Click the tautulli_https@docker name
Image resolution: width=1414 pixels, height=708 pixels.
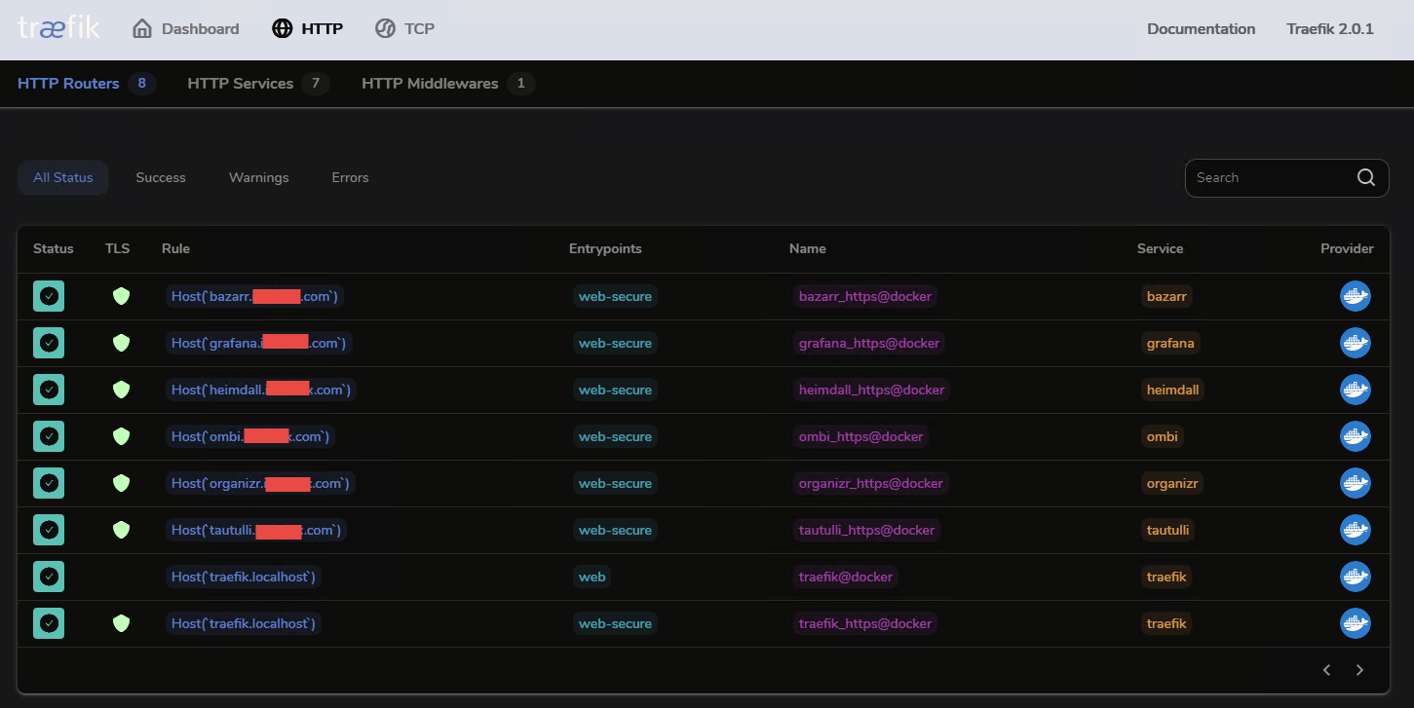[867, 530]
